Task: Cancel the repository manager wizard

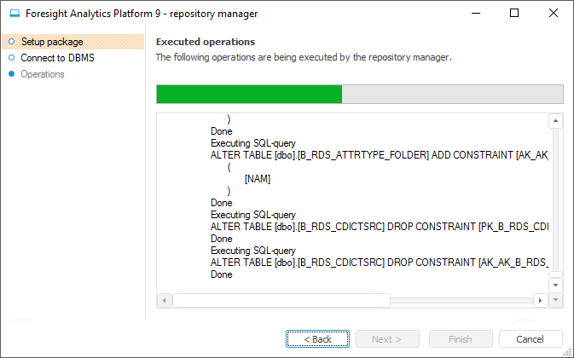Action: (531, 339)
